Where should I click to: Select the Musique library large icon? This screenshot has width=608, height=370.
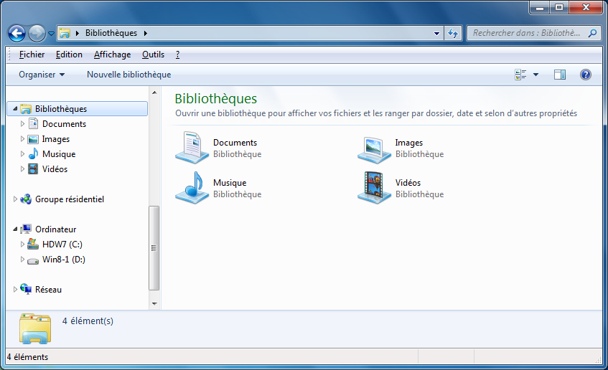[192, 188]
